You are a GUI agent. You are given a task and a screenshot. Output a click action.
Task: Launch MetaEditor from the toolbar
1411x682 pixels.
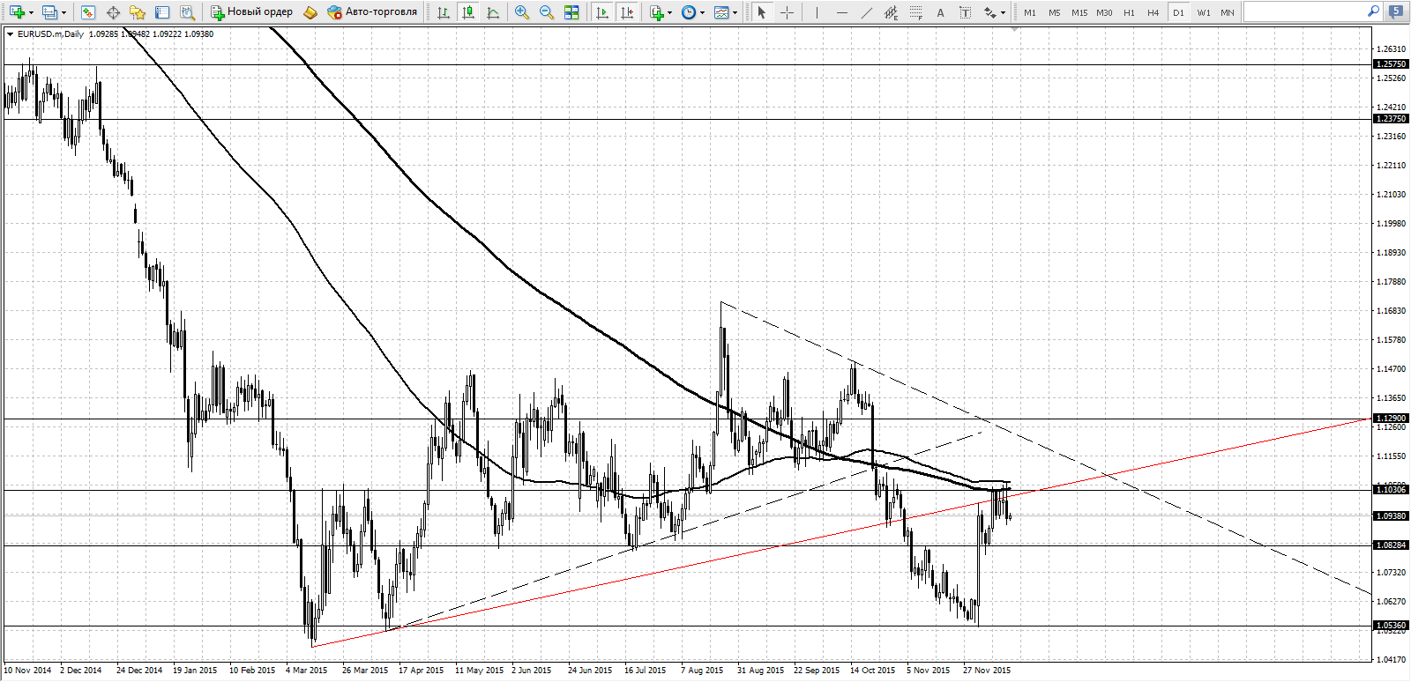(x=310, y=12)
